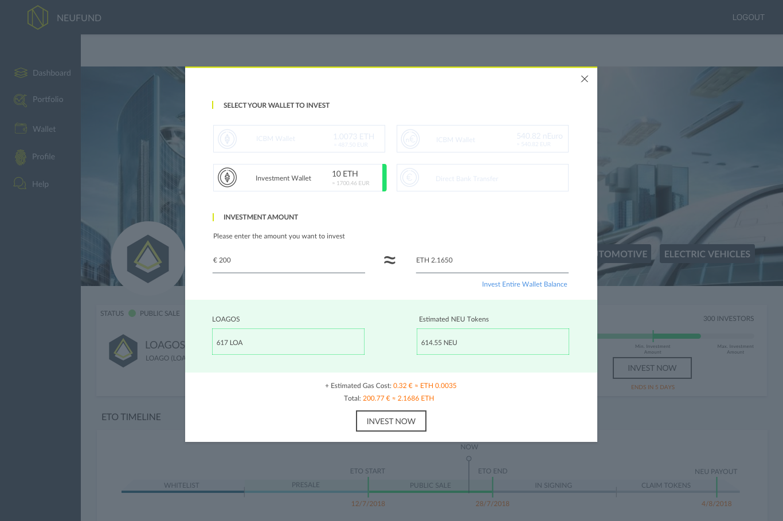Click Invest Now button in the dialog
Image resolution: width=783 pixels, height=521 pixels.
[391, 421]
